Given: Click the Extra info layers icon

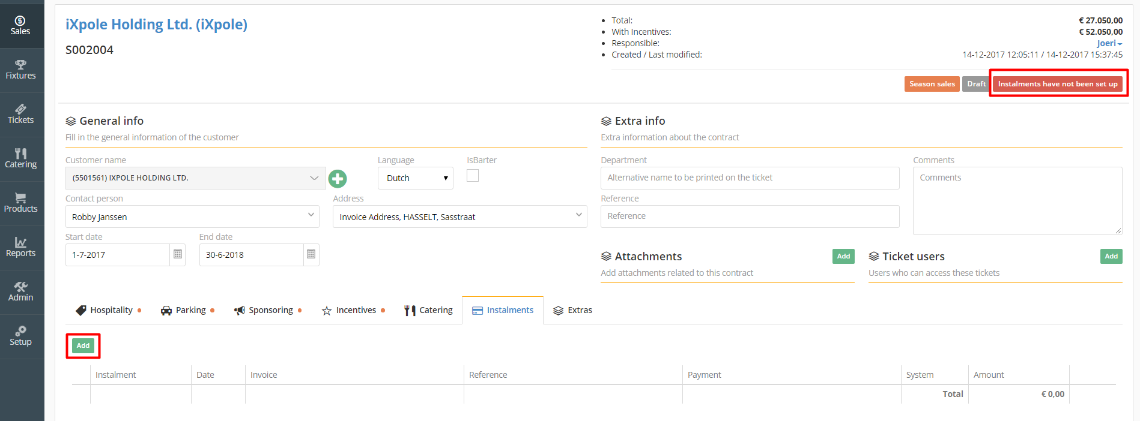Looking at the screenshot, I should [x=606, y=121].
